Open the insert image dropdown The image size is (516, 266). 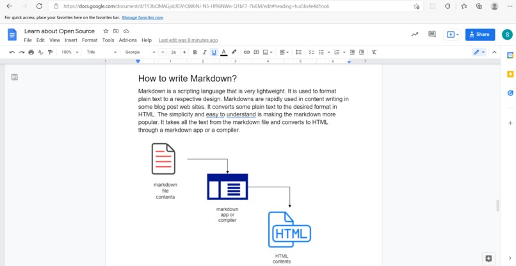click(x=268, y=52)
